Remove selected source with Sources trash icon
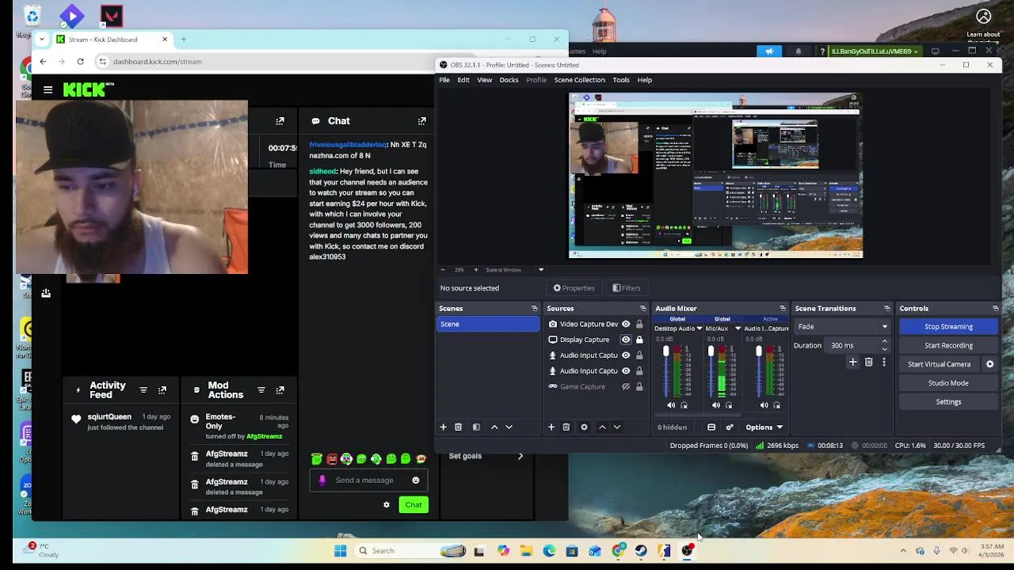 (566, 427)
